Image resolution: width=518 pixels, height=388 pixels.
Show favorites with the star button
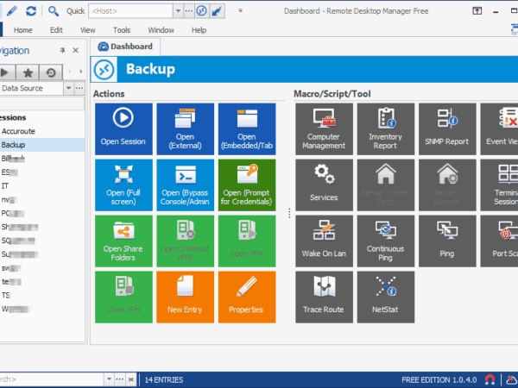pyautogui.click(x=28, y=72)
